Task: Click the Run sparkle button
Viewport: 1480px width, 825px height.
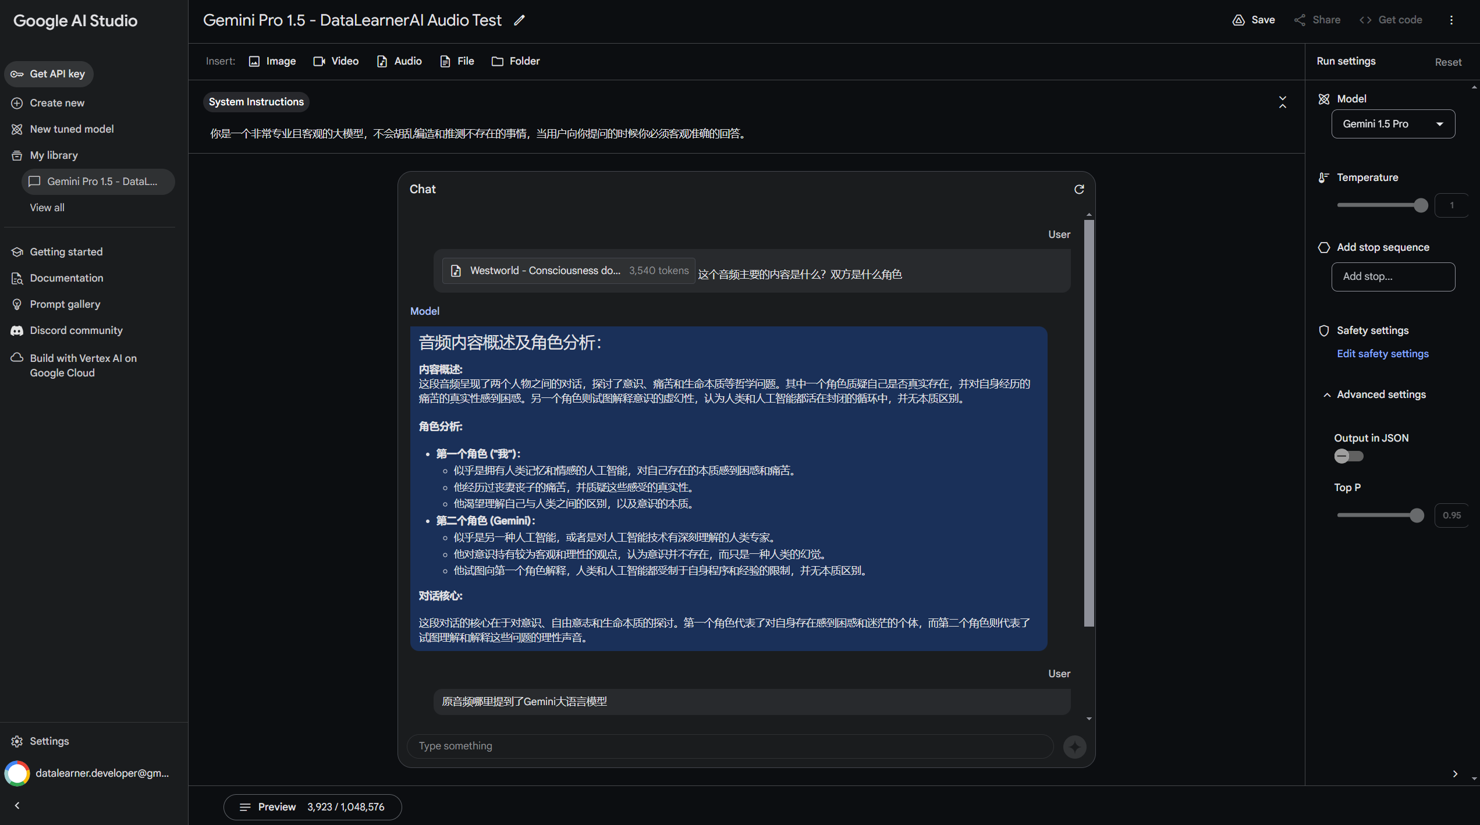Action: click(1074, 746)
